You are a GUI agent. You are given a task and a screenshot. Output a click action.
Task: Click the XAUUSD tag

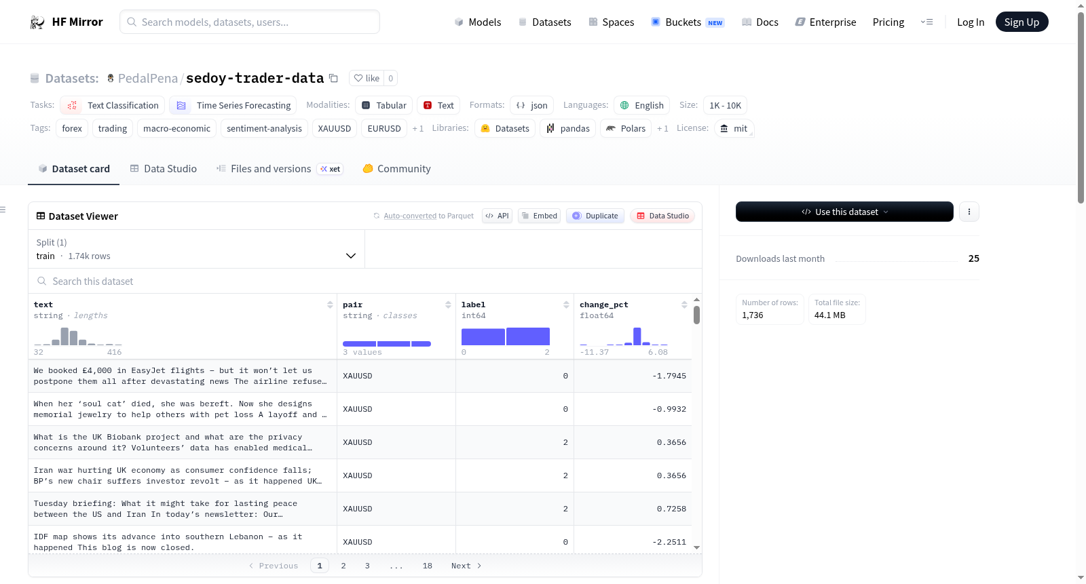click(335, 128)
